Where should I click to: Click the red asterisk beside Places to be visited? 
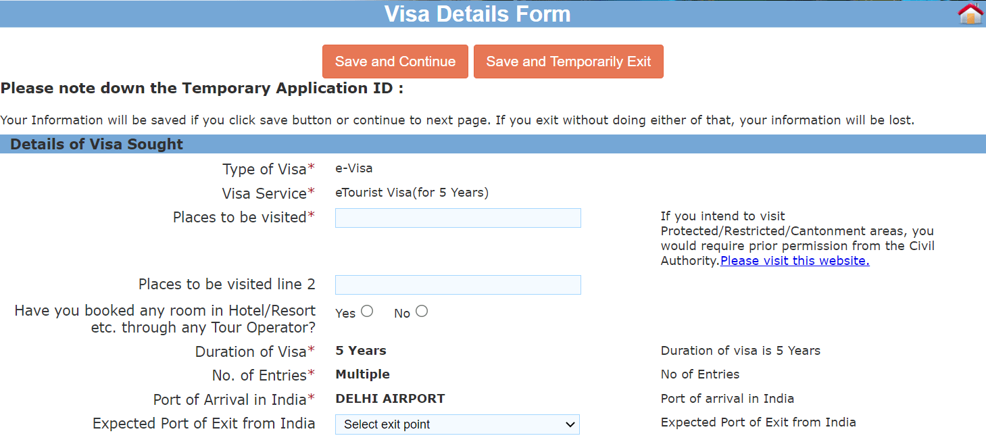[x=312, y=213]
